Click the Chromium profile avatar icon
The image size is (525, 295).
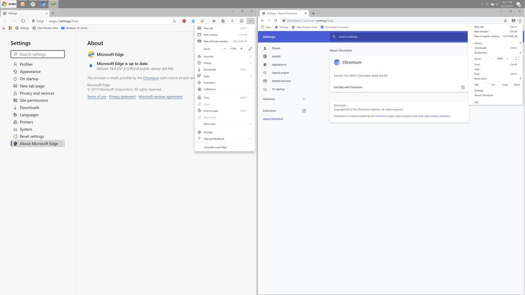click(513, 20)
